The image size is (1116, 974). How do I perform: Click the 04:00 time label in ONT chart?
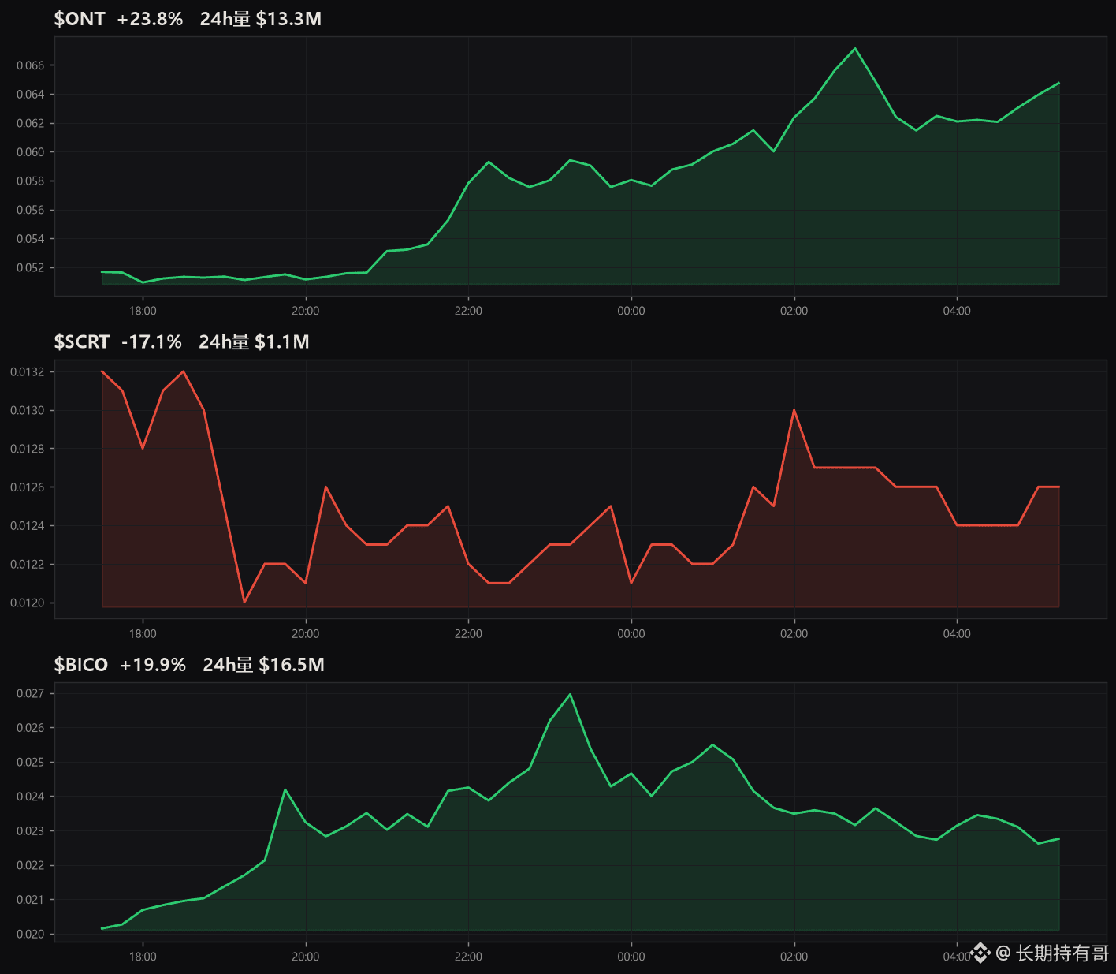tap(957, 311)
